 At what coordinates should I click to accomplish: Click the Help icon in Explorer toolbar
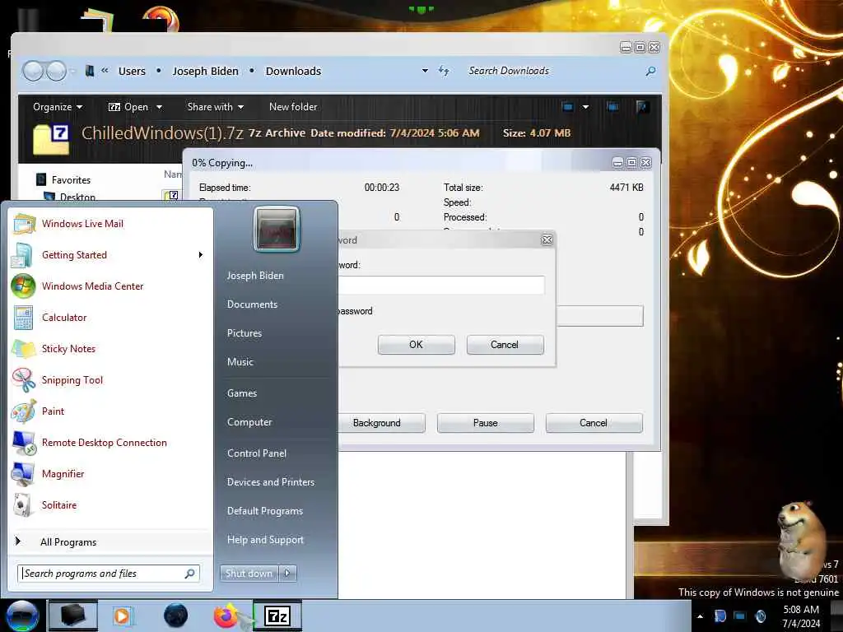click(x=641, y=107)
